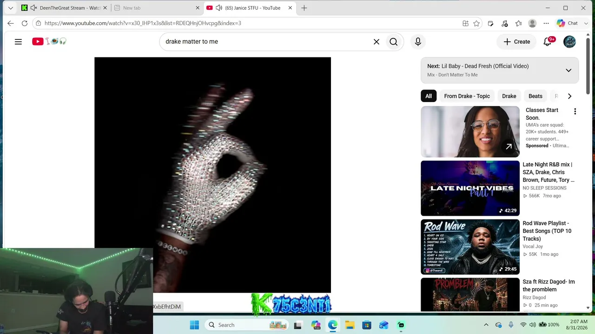Open Rod Wave Playlist title
The width and height of the screenshot is (595, 334).
[547, 231]
